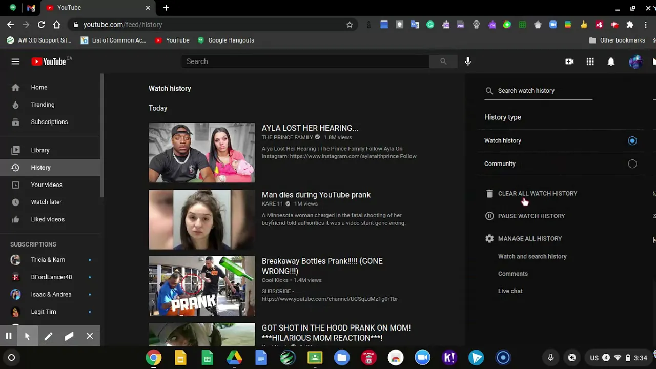Go to Home in sidebar
This screenshot has width=656, height=369.
[x=50, y=87]
